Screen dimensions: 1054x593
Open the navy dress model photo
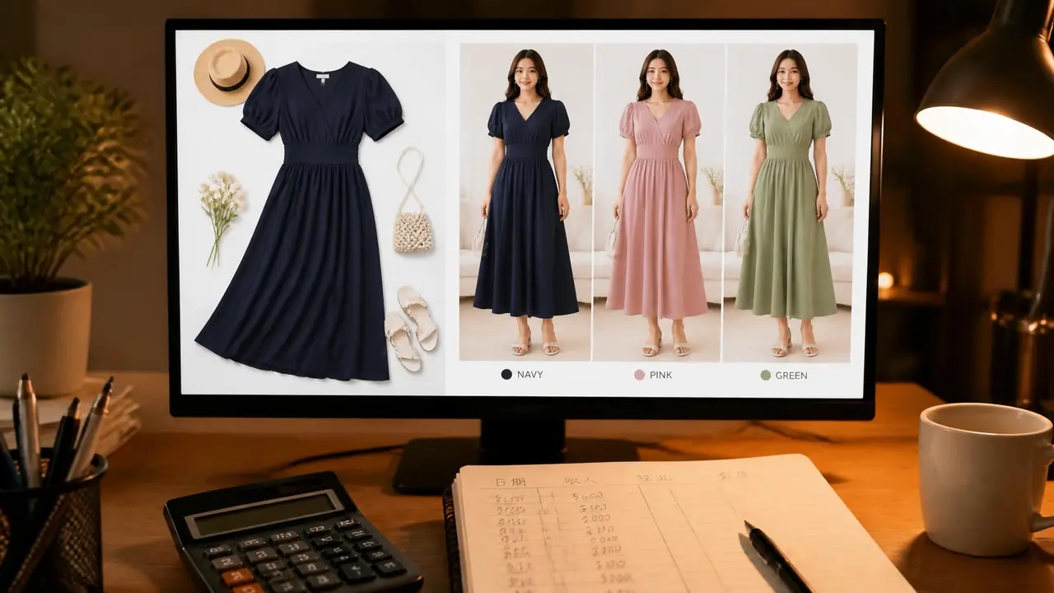pyautogui.click(x=525, y=203)
